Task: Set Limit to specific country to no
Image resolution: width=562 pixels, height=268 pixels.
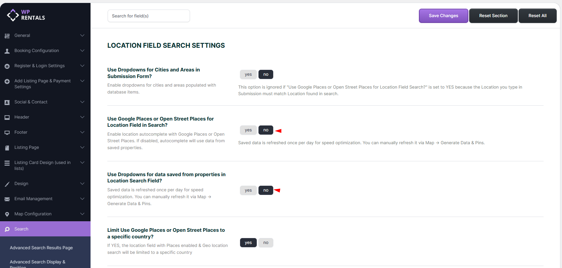Action: [x=266, y=243]
